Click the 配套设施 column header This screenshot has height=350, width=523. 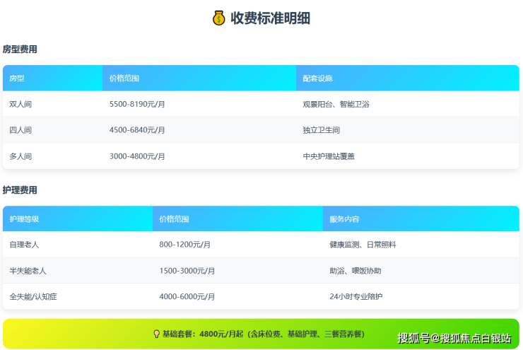317,78
